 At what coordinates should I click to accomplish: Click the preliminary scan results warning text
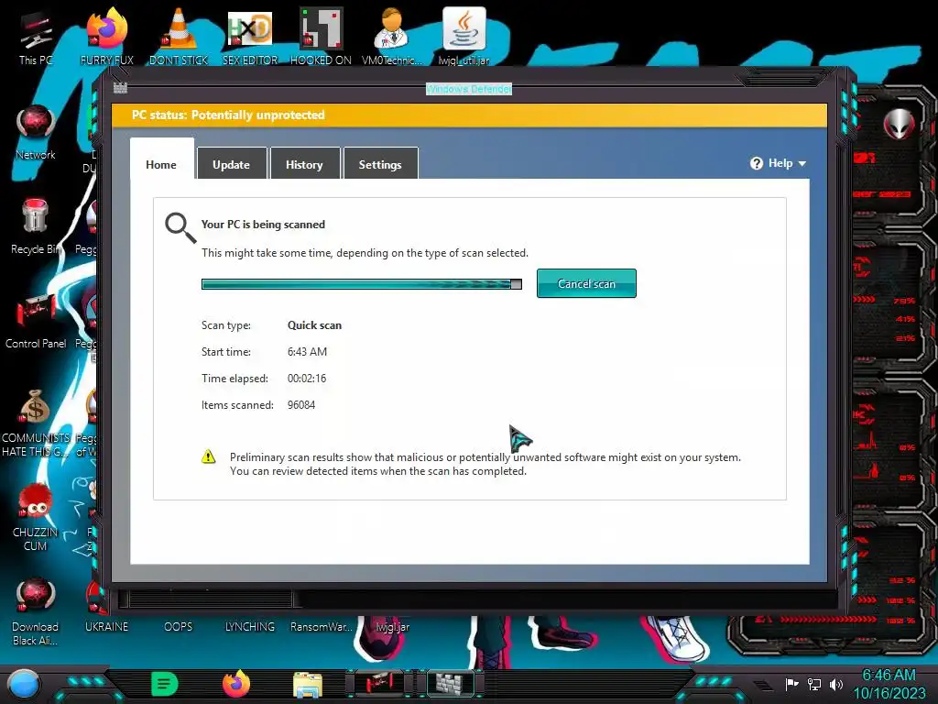pos(485,464)
